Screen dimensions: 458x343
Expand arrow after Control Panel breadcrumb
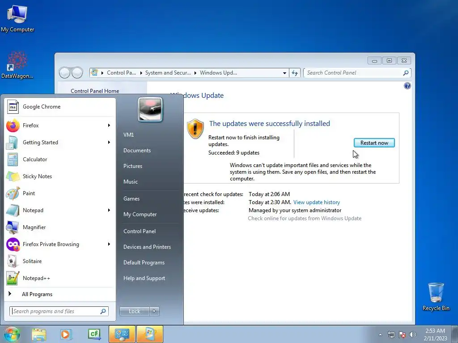click(x=141, y=73)
